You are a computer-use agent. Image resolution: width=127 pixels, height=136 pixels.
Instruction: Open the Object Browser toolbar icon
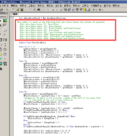click(x=77, y=10)
